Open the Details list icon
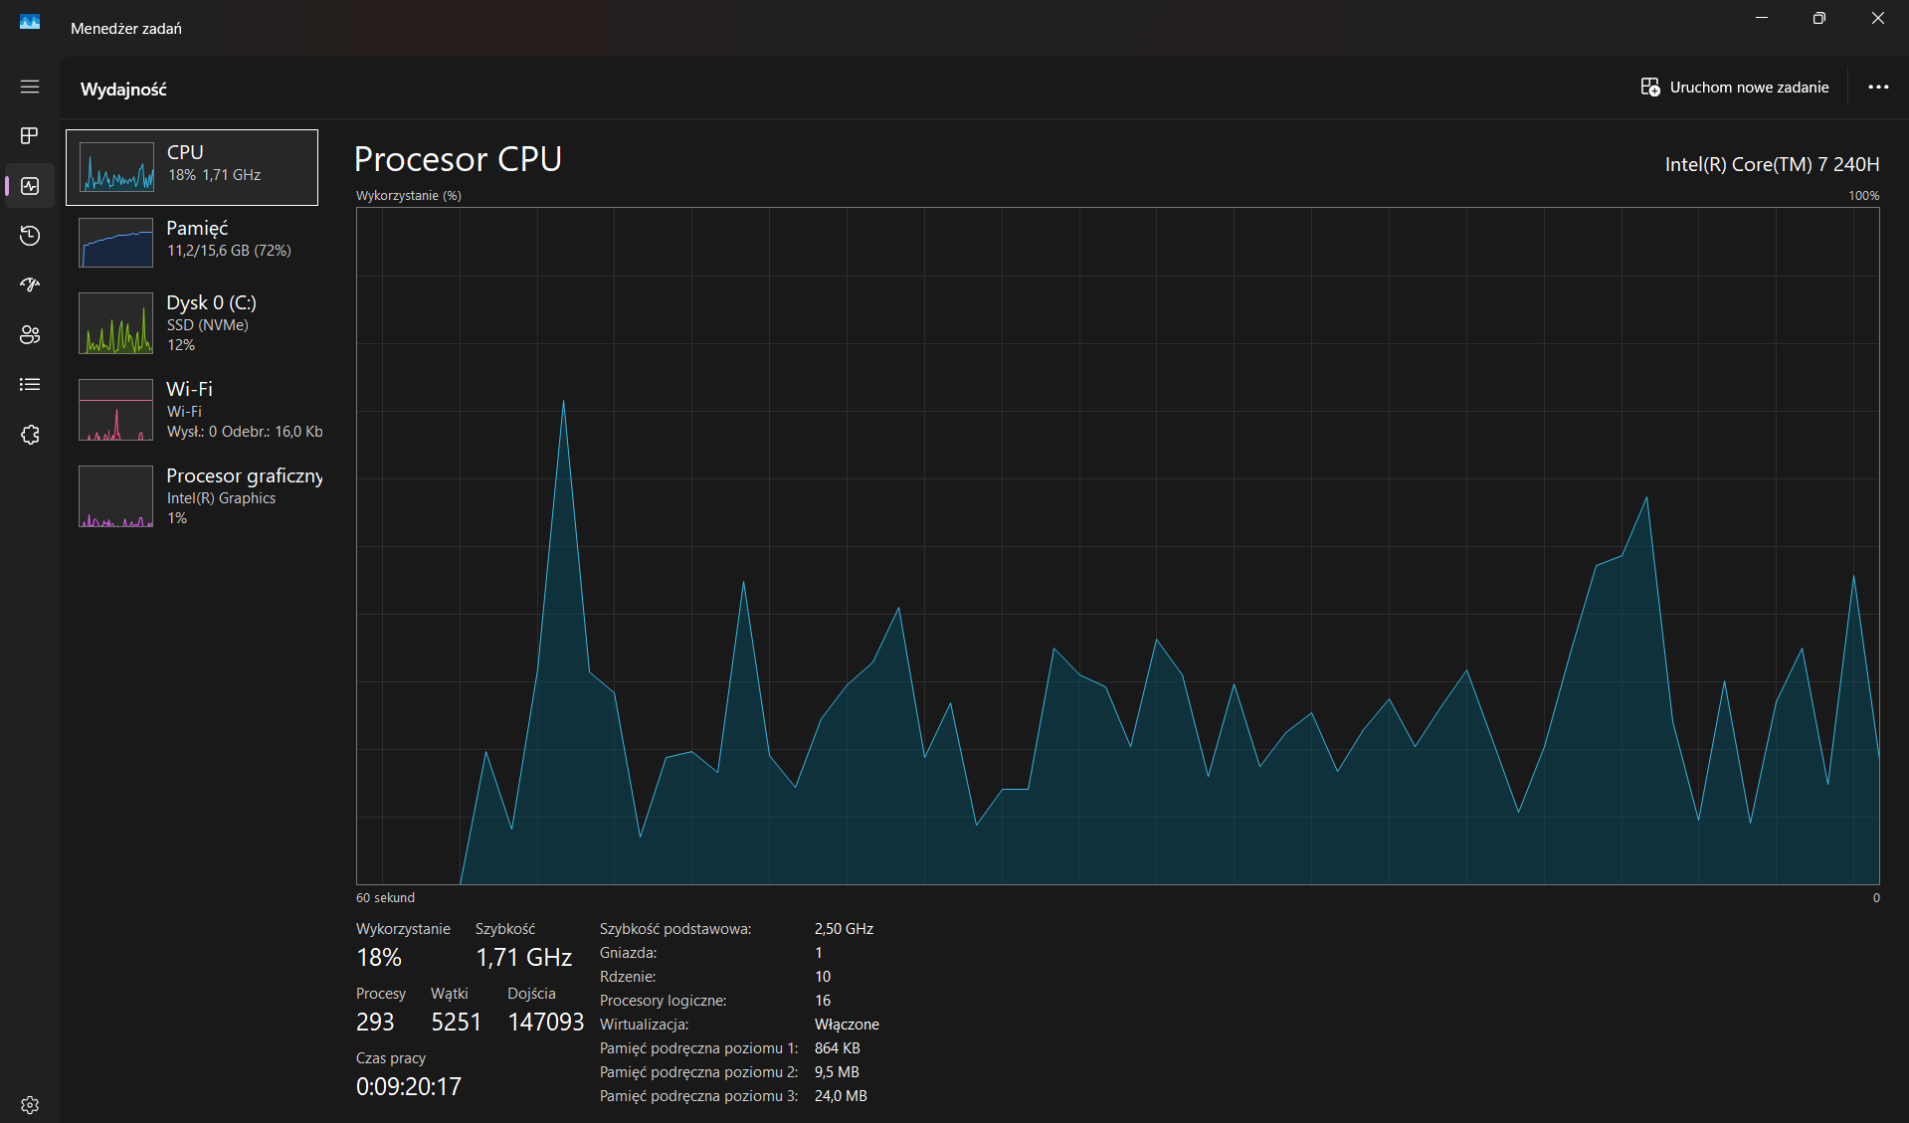The height and width of the screenshot is (1123, 1909). point(30,385)
